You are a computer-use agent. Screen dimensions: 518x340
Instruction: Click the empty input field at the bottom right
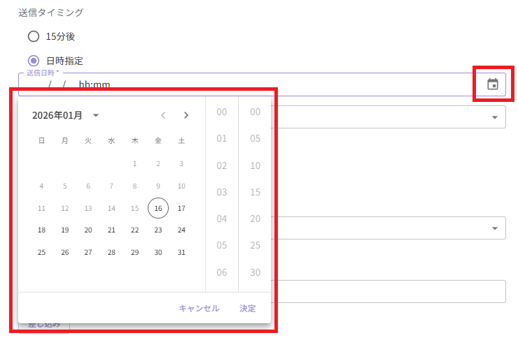(x=388, y=292)
